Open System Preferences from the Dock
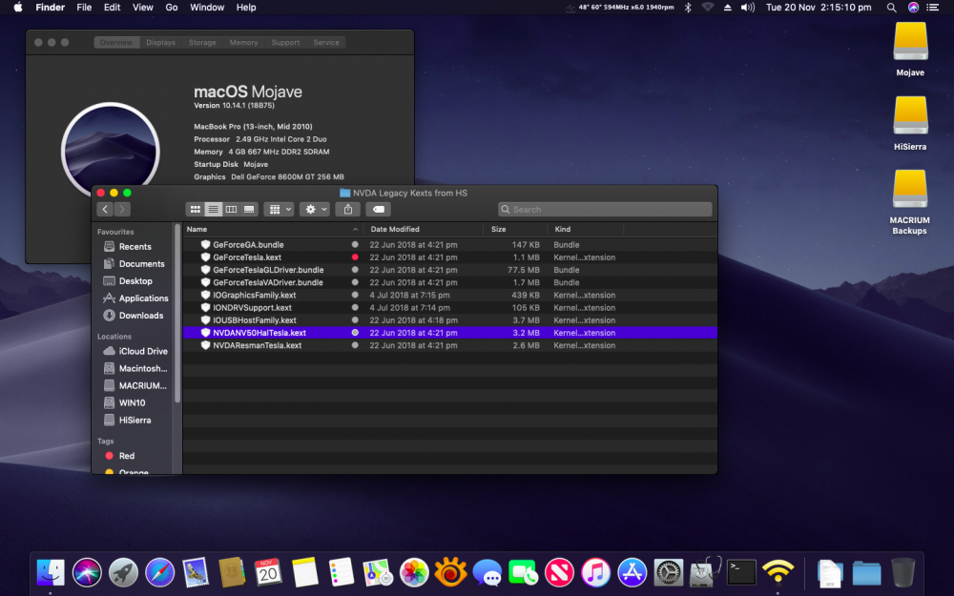Viewport: 954px width, 596px height. coord(669,573)
